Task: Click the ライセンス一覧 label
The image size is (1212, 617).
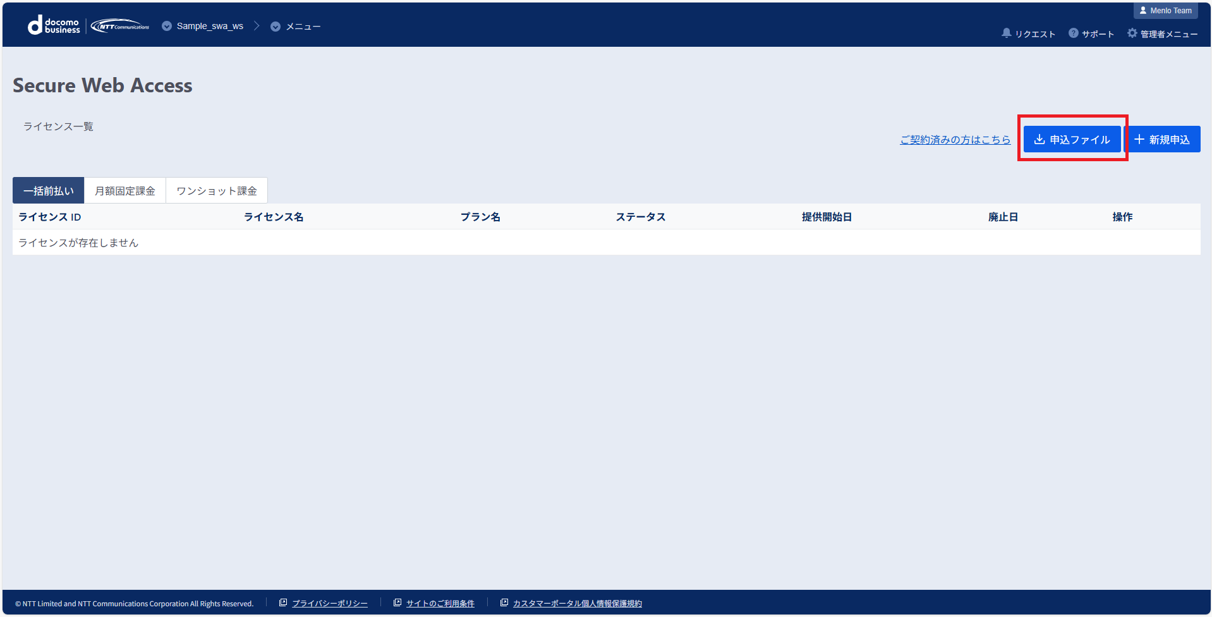Action: pos(58,126)
